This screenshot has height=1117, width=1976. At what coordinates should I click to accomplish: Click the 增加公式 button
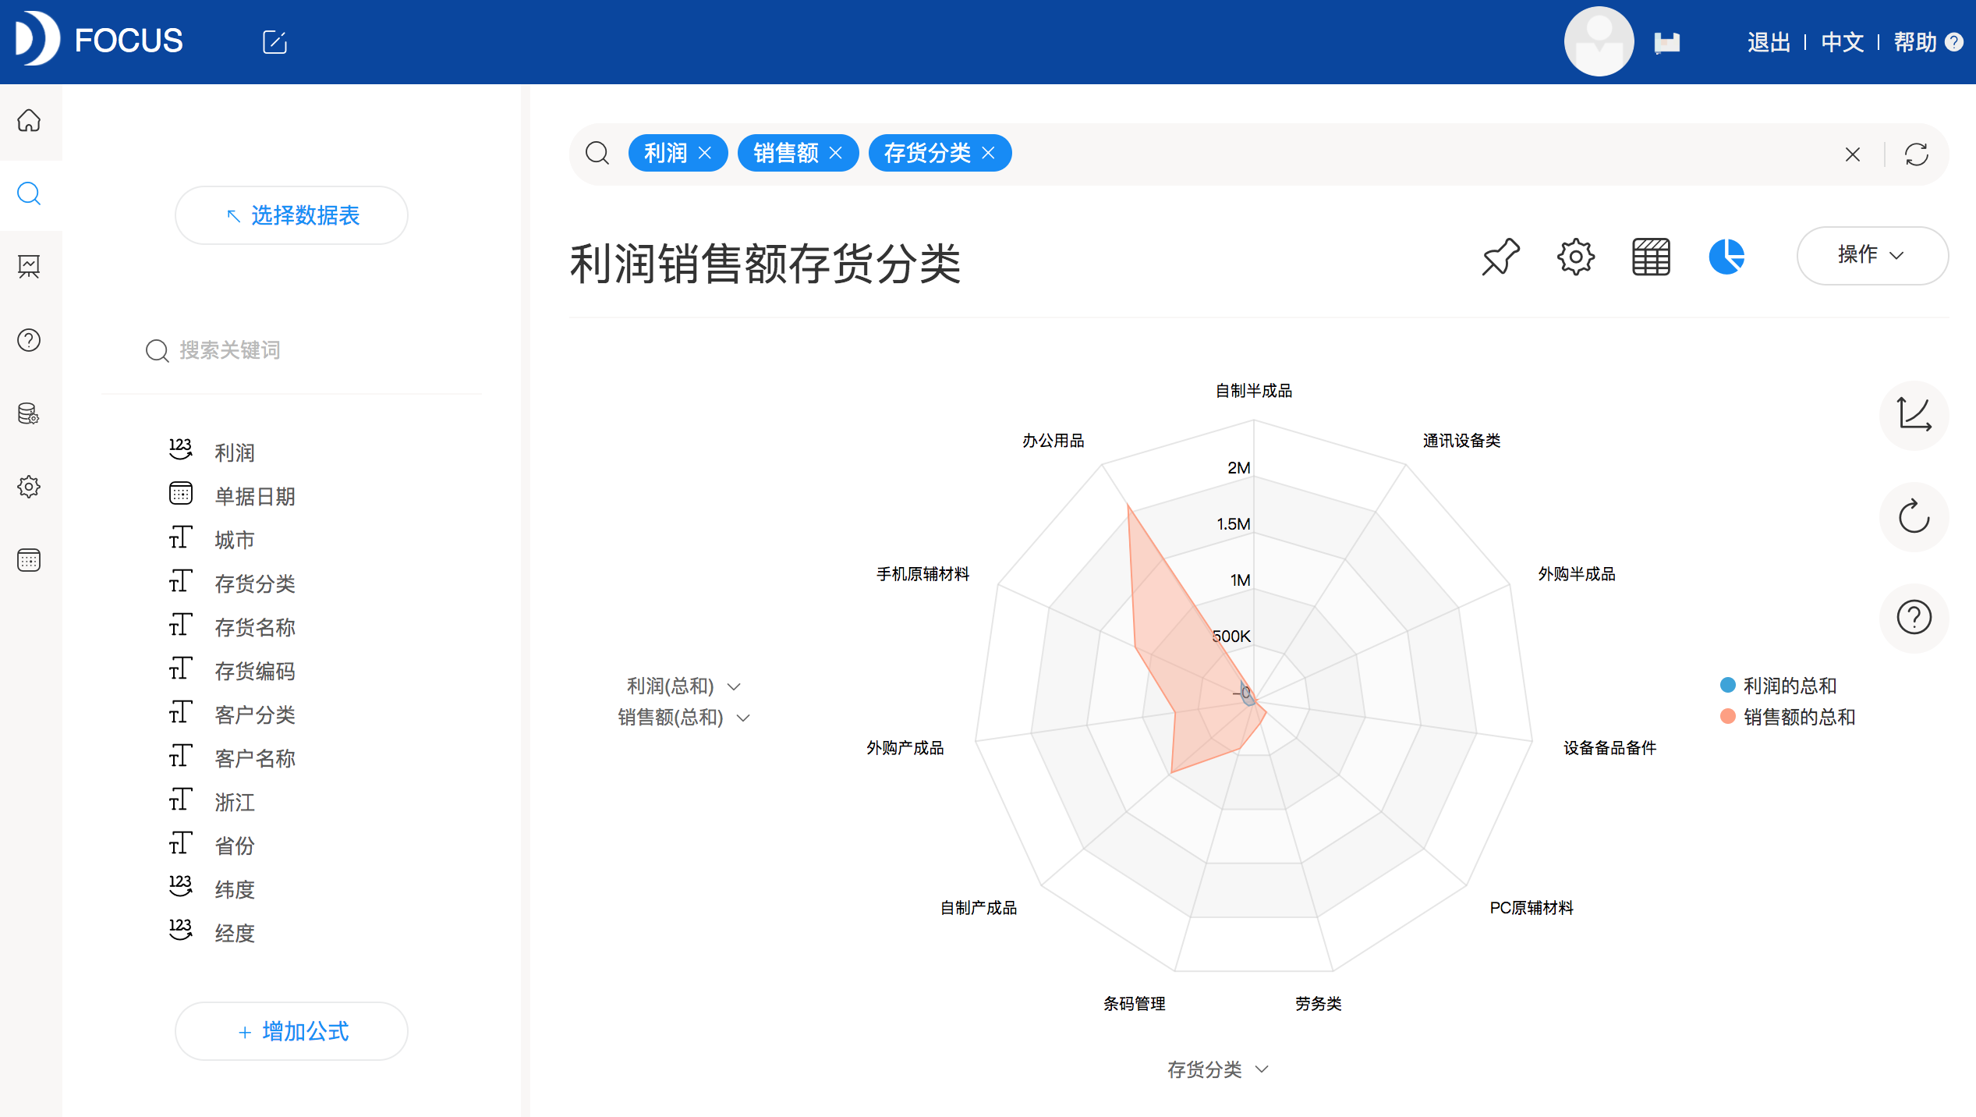pyautogui.click(x=292, y=1031)
